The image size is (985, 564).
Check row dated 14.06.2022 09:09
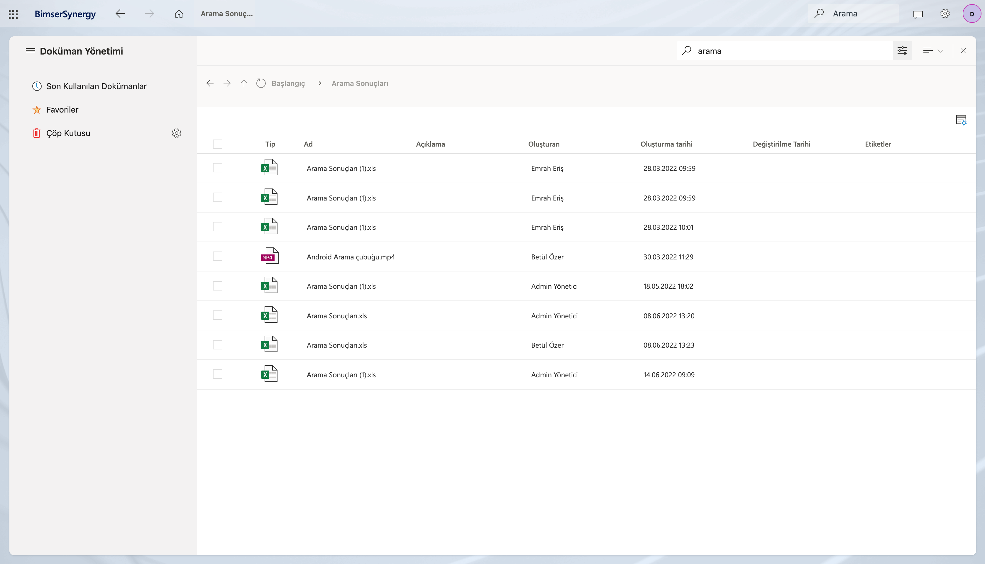[218, 374]
